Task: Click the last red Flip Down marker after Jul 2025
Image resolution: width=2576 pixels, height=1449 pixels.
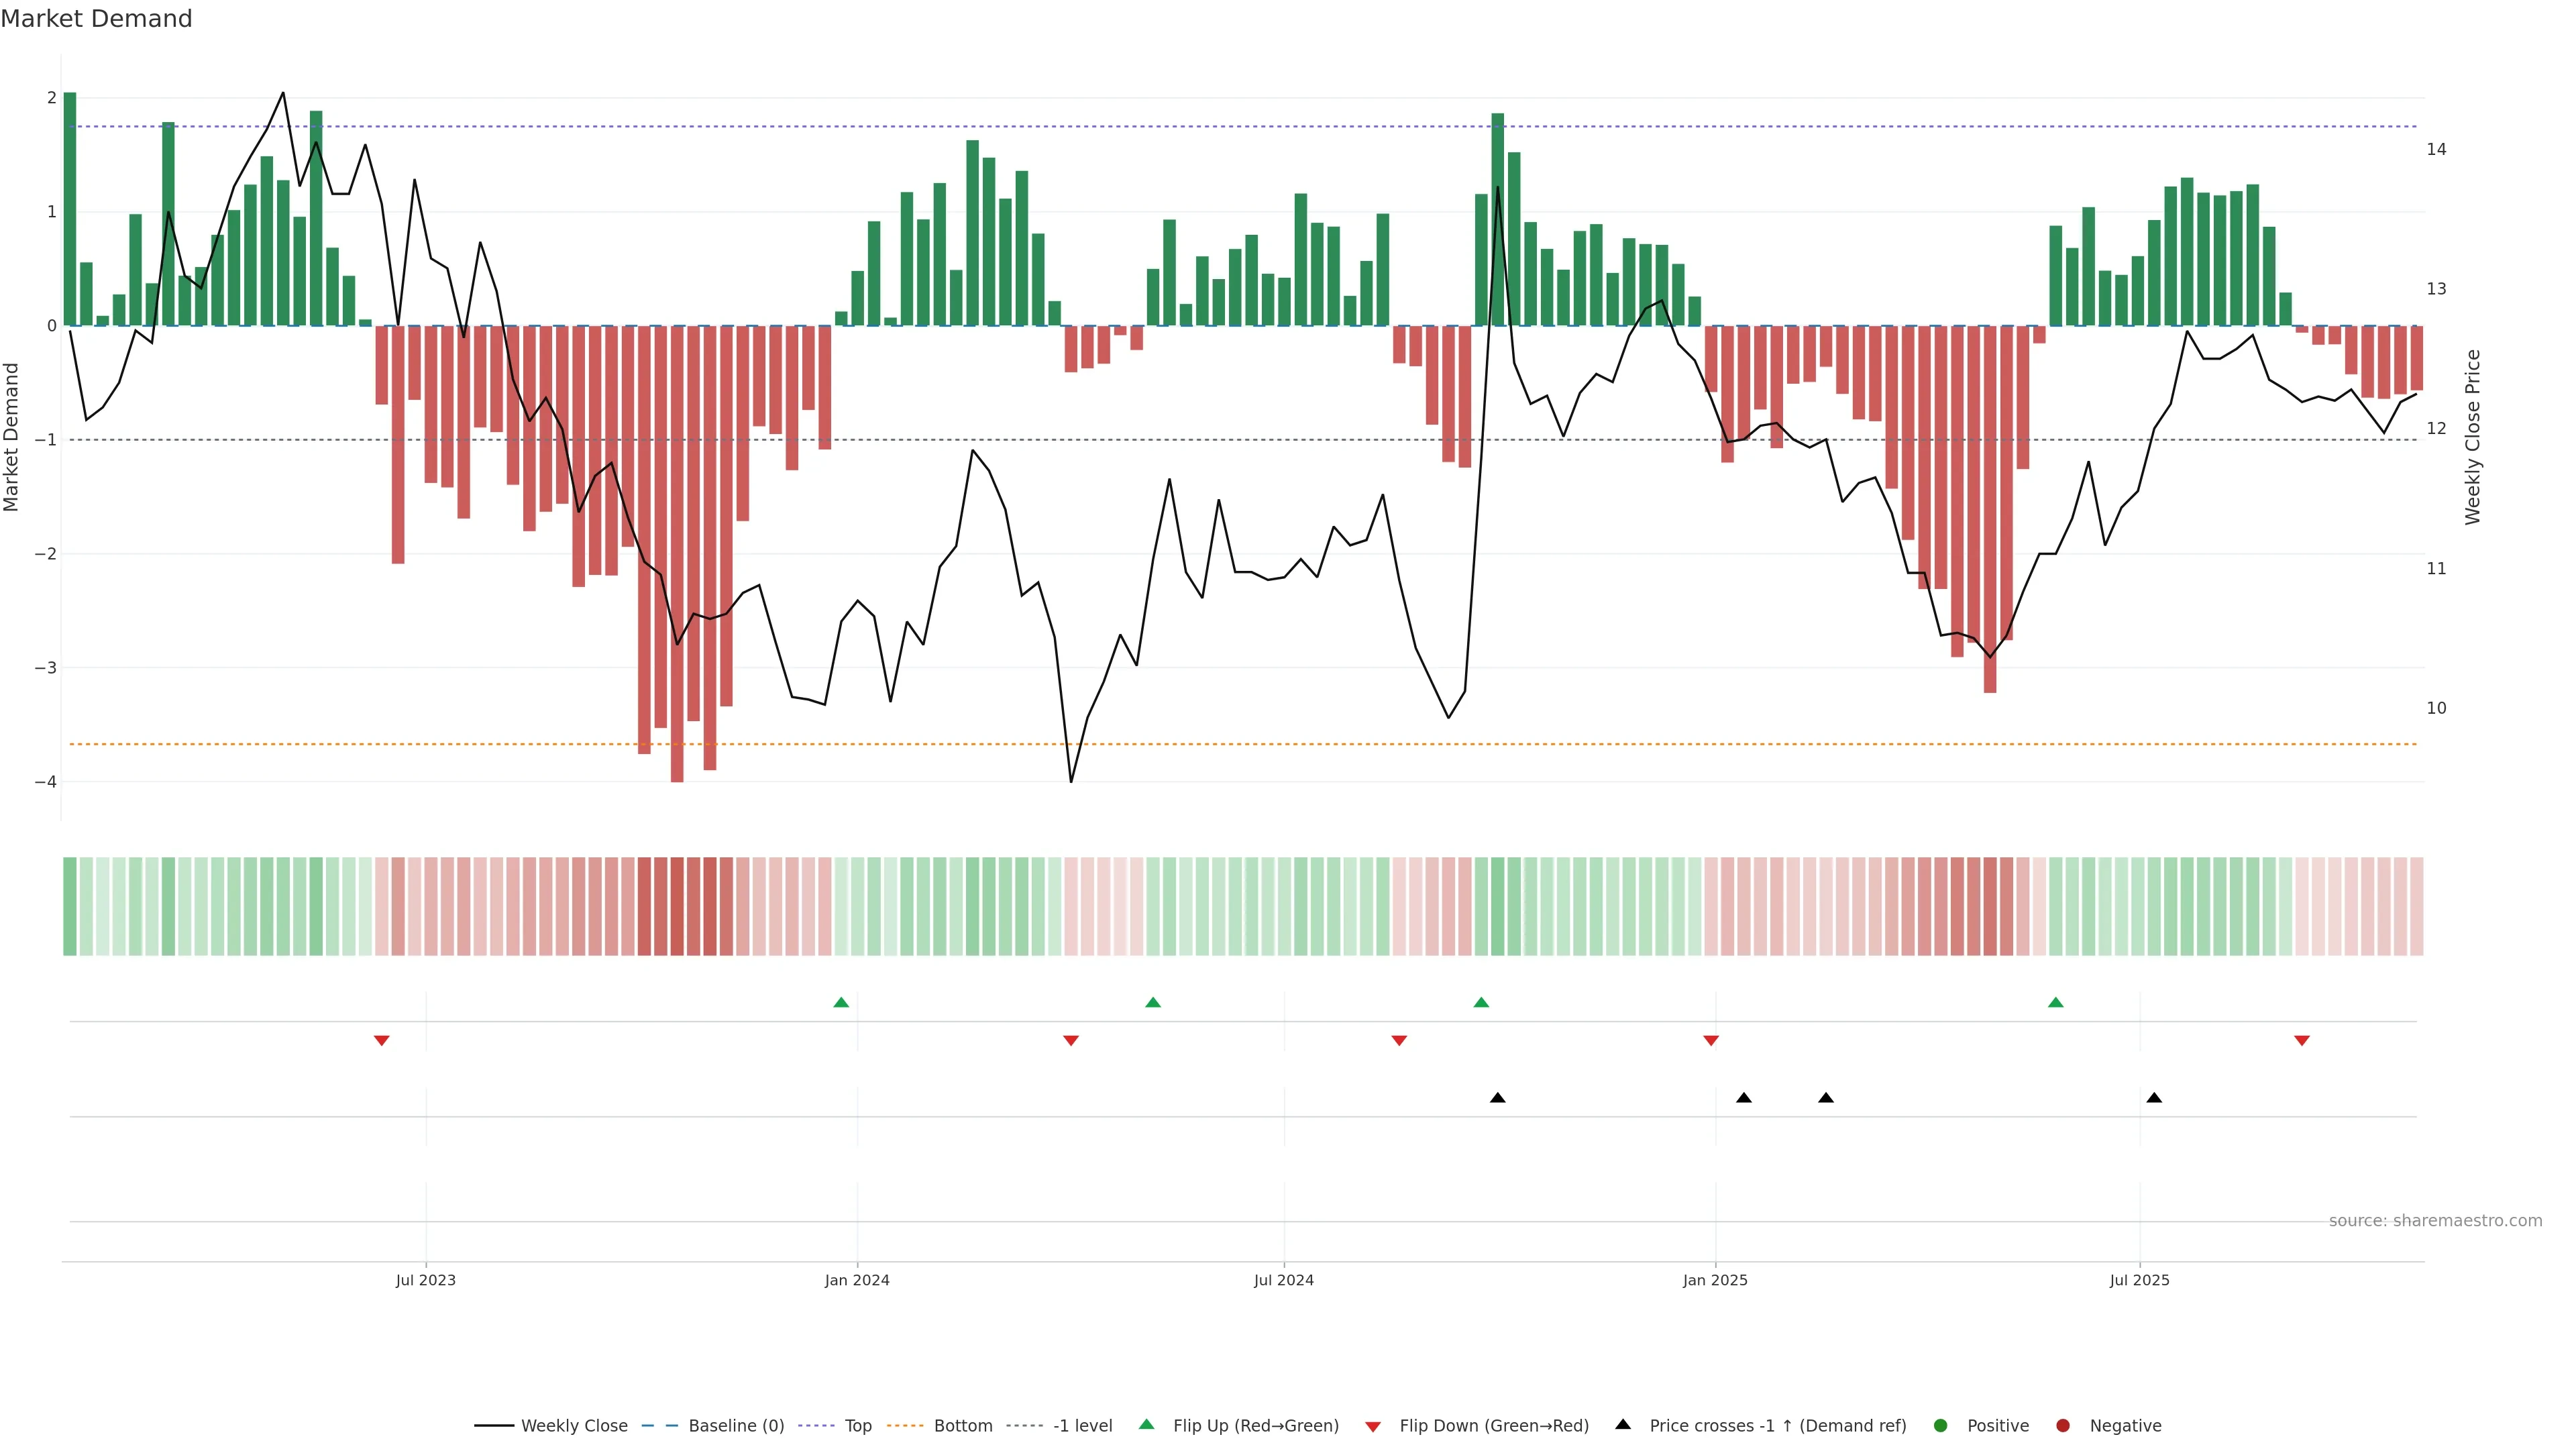Action: click(x=2302, y=1041)
